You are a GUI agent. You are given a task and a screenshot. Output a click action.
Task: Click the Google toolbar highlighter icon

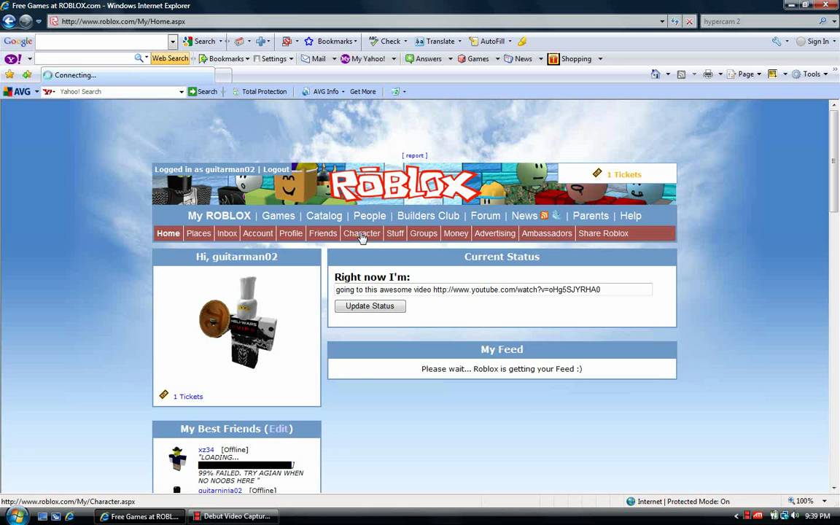(x=522, y=42)
